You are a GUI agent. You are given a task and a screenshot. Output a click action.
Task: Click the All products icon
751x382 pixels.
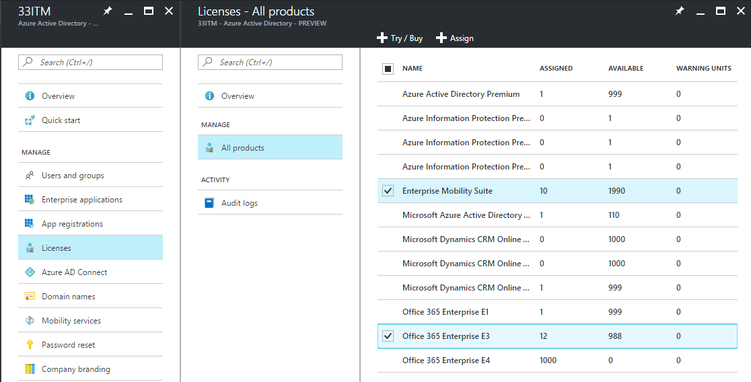[209, 148]
